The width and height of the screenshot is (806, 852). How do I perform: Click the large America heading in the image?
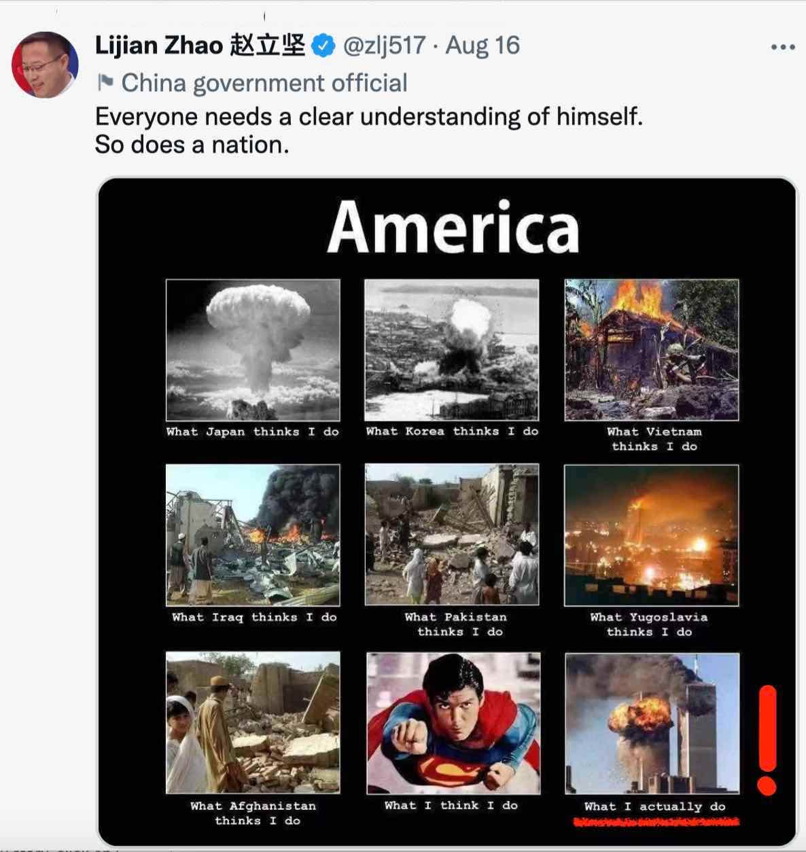[x=453, y=227]
